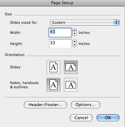Open the Options dialog
Viewport: 125px width, 127px height.
(86, 105)
